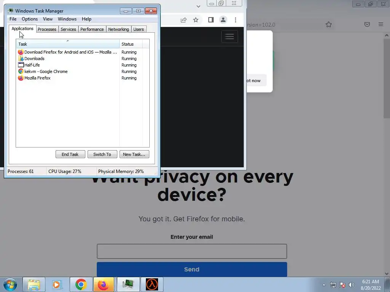Click the End Task button
The width and height of the screenshot is (390, 292).
pyautogui.click(x=70, y=154)
